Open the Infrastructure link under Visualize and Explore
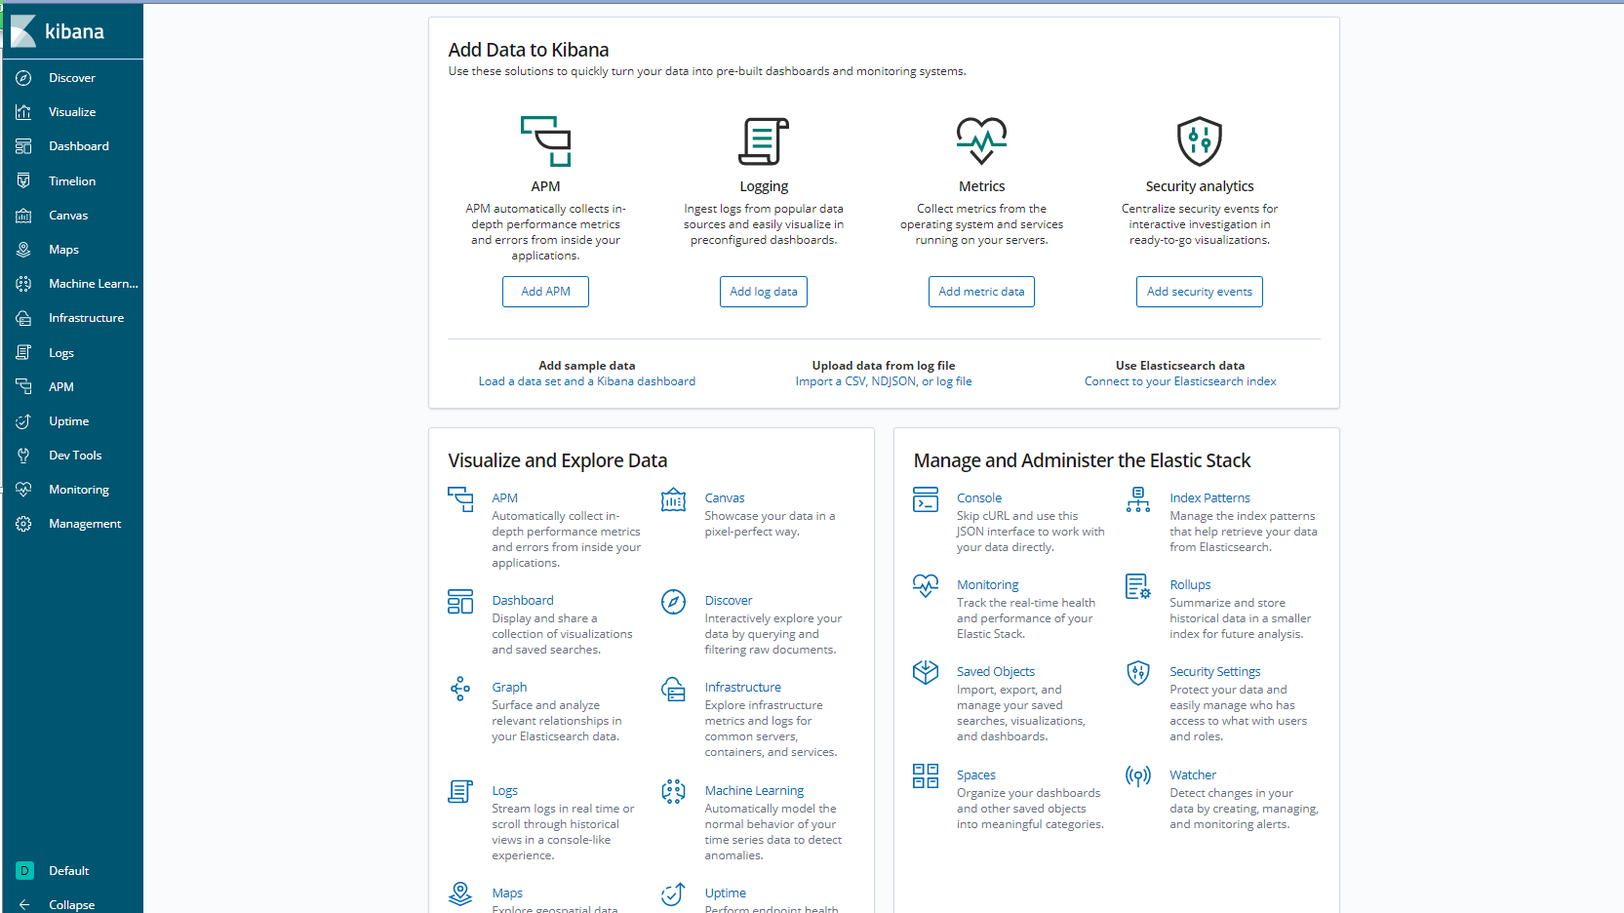1624x913 pixels. coord(743,688)
